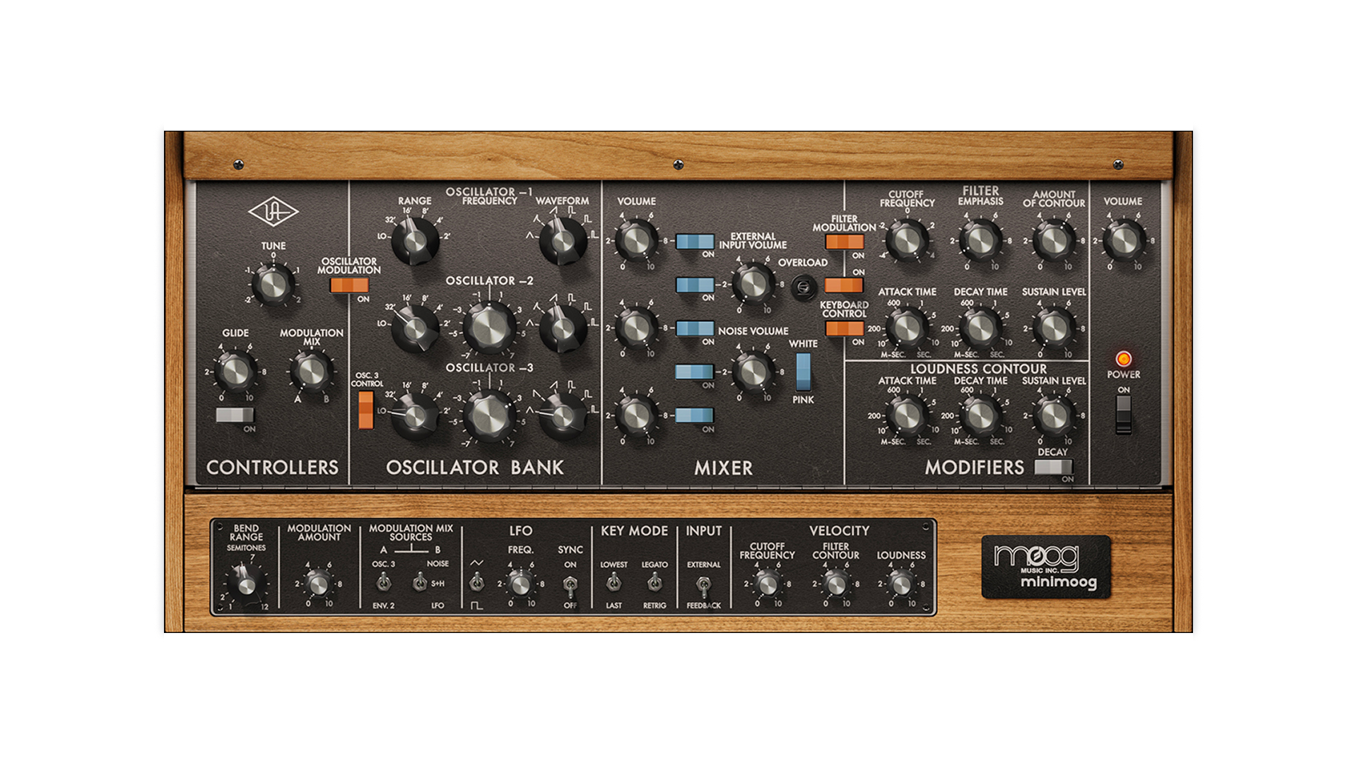Click the red Power indicator light

1122,359
